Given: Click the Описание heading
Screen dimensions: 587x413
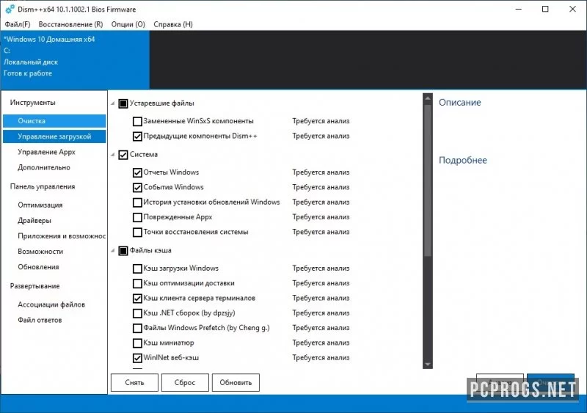Looking at the screenshot, I should click(x=460, y=102).
